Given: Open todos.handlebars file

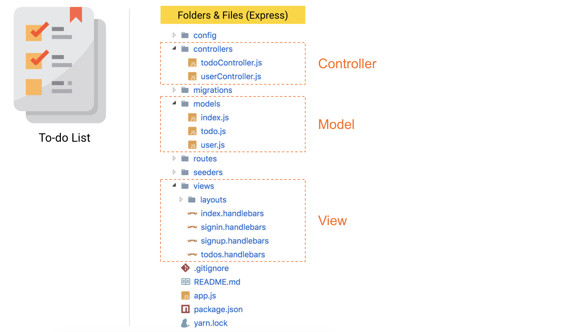Looking at the screenshot, I should (233, 255).
